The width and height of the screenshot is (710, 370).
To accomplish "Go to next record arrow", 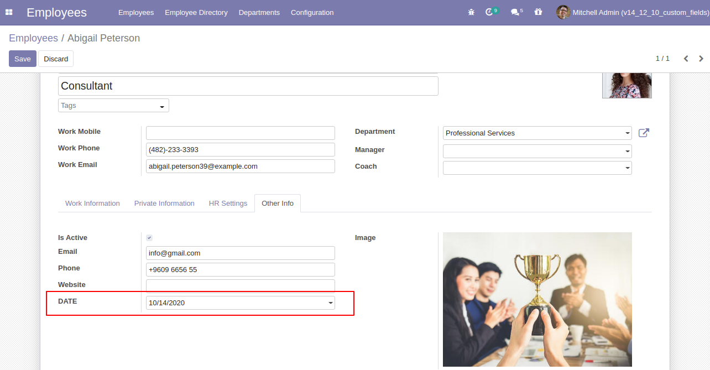I will (x=701, y=59).
